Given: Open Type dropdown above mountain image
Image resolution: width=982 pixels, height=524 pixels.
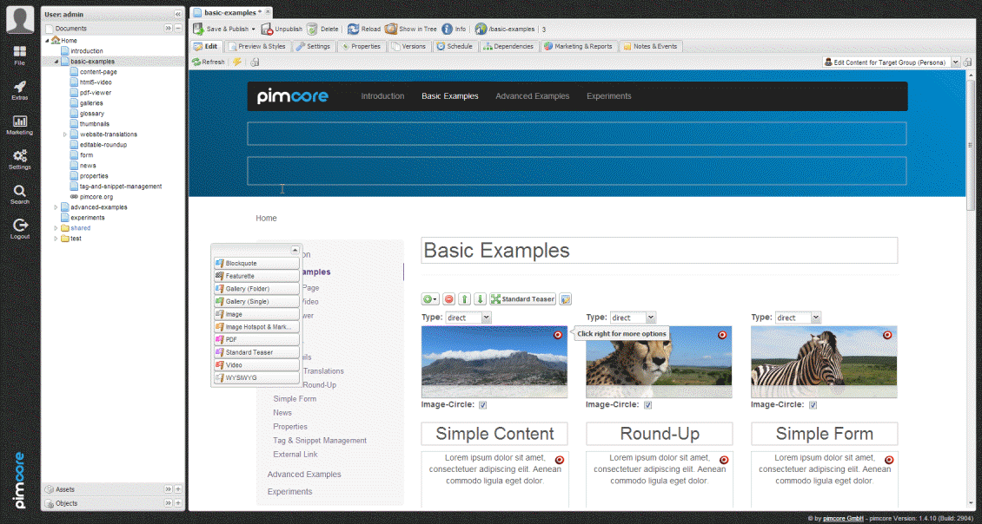Looking at the screenshot, I should [x=486, y=318].
